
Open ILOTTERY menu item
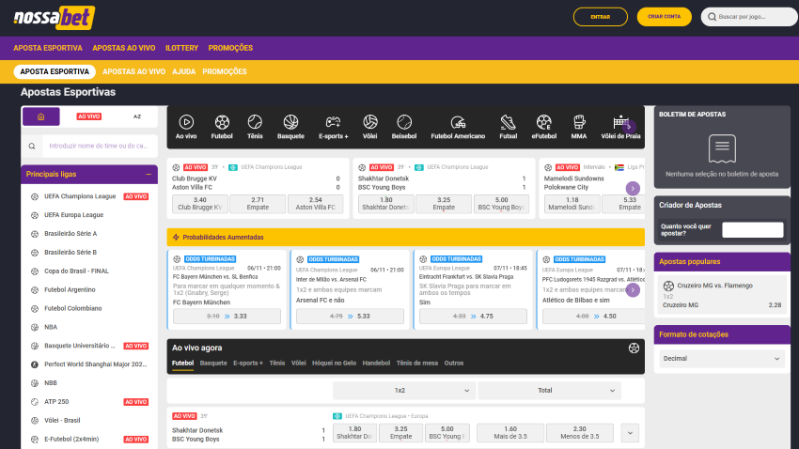(181, 48)
